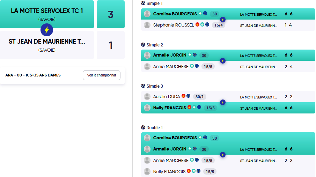Click the red flame badge next to Stephanie ROUSSEL
Viewport: 316px width, 177px height.
198,24
